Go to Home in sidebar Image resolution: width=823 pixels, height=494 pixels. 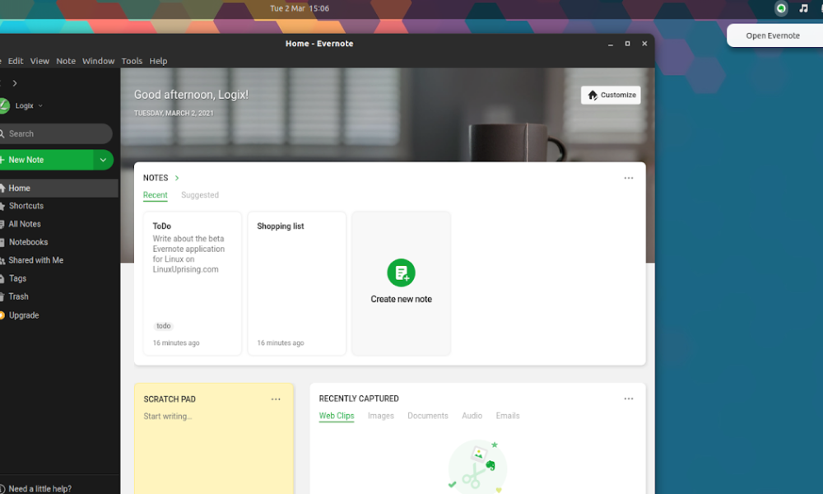[58, 188]
